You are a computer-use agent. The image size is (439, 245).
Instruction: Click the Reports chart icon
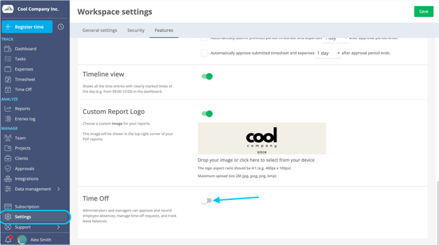coord(8,108)
